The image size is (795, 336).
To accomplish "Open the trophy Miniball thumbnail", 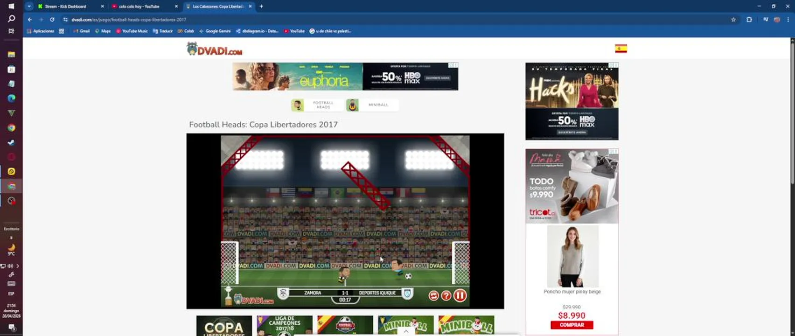I will 405,326.
